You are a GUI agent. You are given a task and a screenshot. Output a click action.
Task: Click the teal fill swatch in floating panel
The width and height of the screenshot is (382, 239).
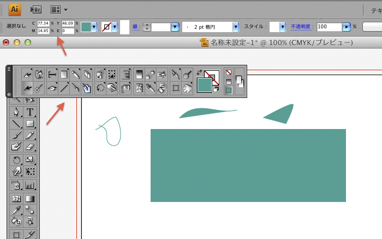[204, 85]
